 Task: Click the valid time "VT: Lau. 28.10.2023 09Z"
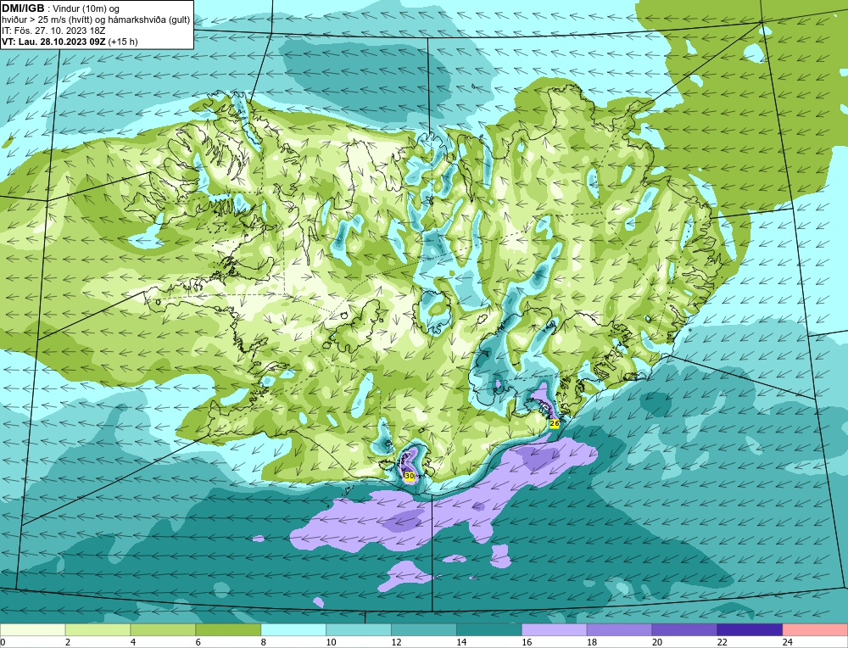(54, 42)
